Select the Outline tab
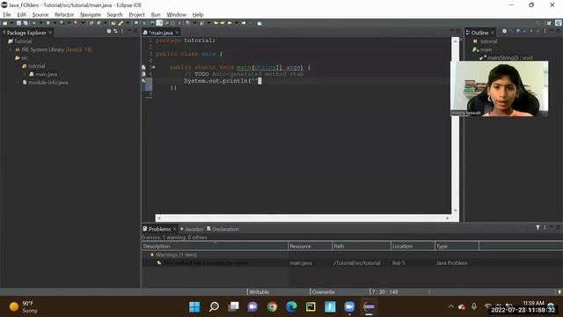This screenshot has height=317, width=563. click(479, 33)
